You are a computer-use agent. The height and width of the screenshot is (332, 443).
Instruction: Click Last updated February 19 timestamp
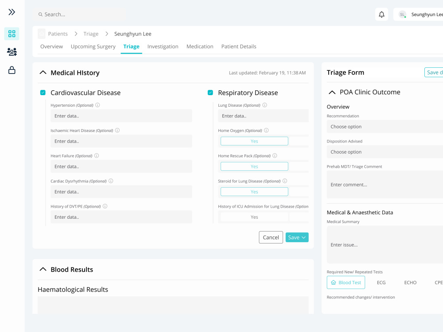(x=267, y=73)
